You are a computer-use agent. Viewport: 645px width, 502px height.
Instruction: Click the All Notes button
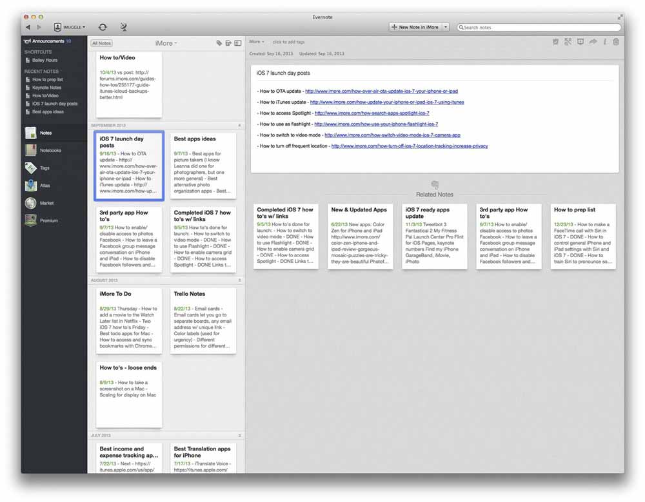pos(102,43)
